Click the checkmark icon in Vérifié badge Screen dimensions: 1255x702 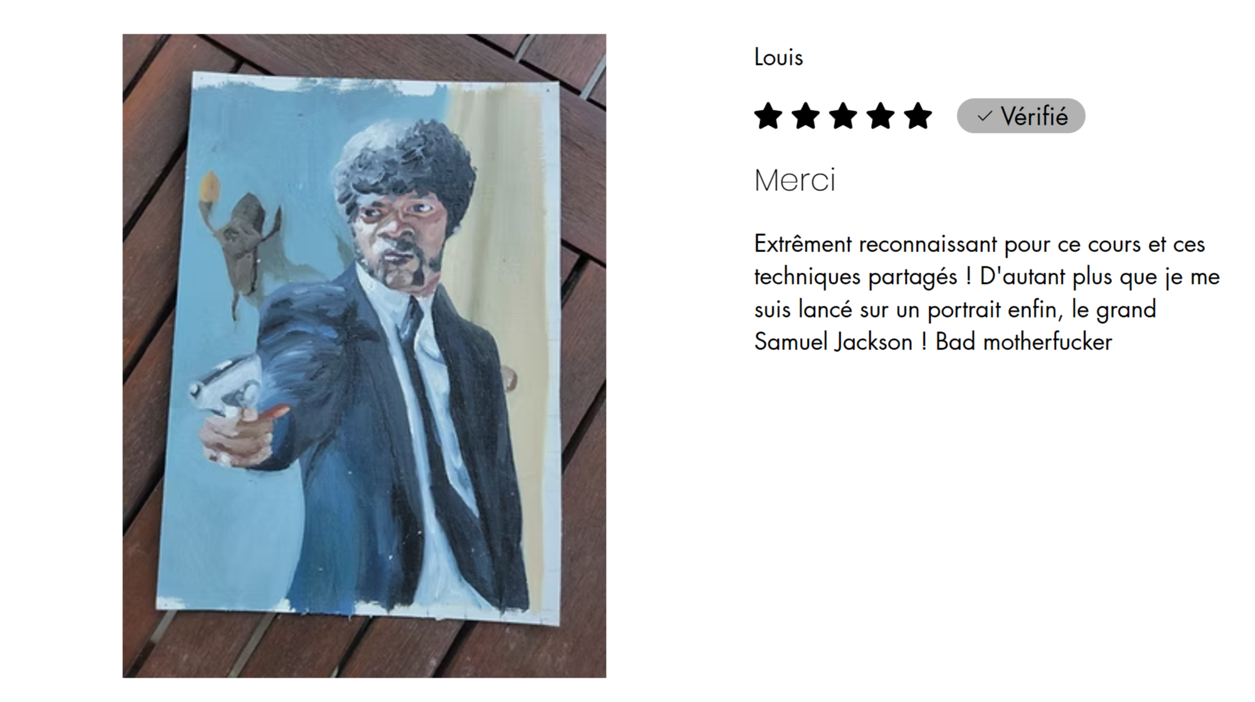tap(985, 117)
